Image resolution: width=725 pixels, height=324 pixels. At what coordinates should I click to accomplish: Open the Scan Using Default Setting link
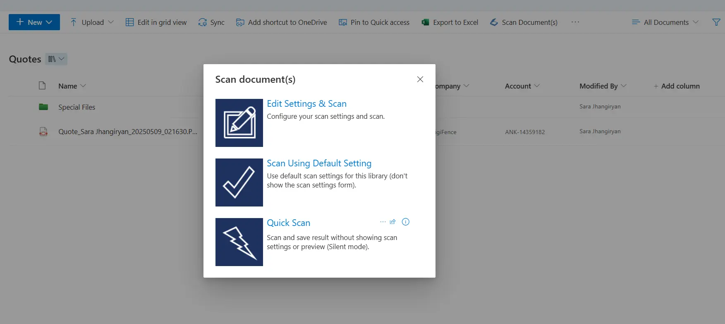pos(319,163)
